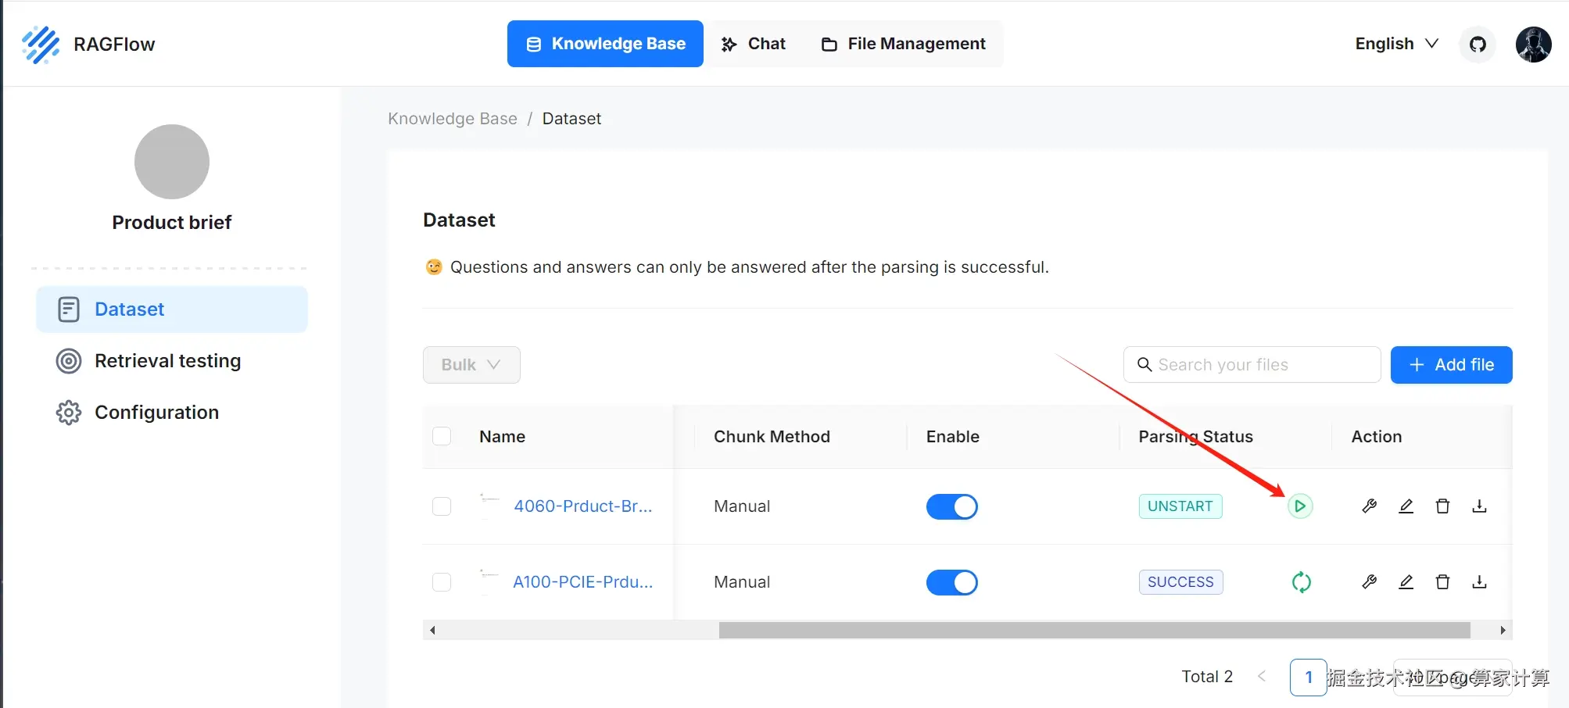Screen dimensions: 1569x708
Task: Rename the 4060-Prduct-Br file
Action: [x=1406, y=506]
